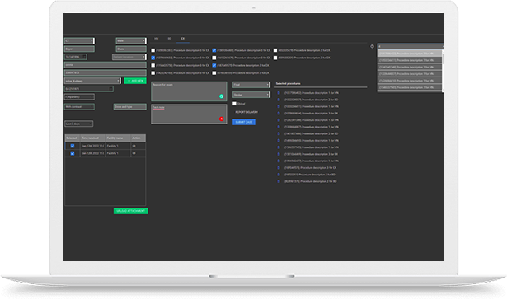Image resolution: width=507 pixels, height=299 pixels.
Task: Remove first selected procedure using its trash icon
Action: pos(279,93)
